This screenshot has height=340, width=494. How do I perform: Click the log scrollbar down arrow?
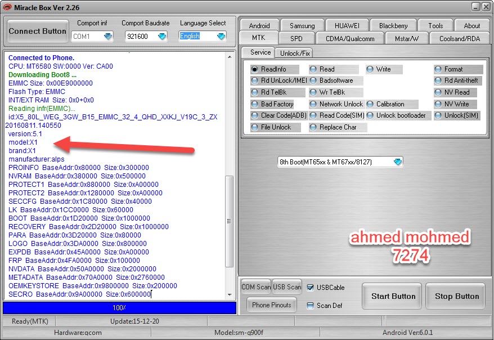pos(230,295)
